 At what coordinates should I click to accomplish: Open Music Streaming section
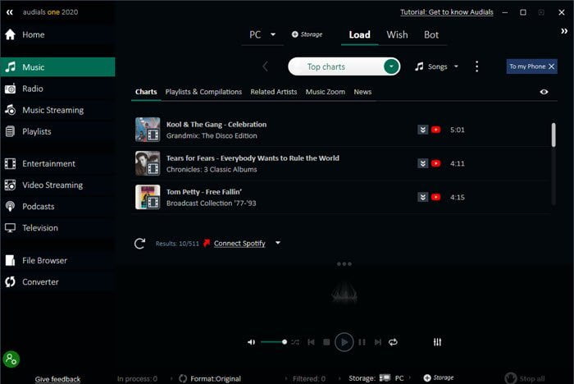57,110
